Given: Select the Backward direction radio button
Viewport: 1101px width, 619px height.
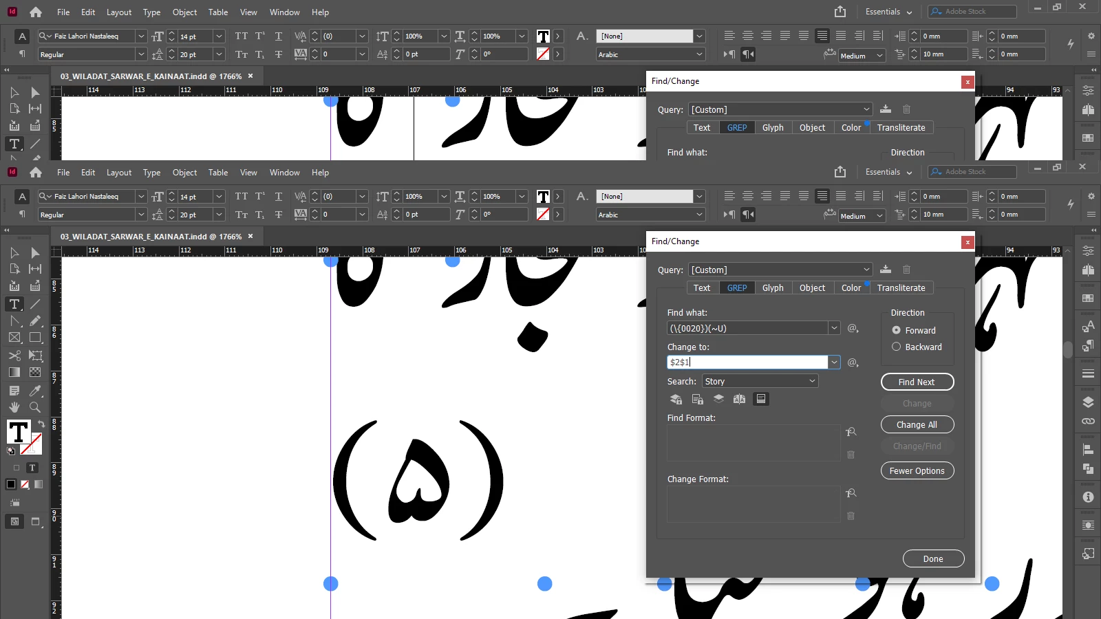Looking at the screenshot, I should pyautogui.click(x=897, y=347).
